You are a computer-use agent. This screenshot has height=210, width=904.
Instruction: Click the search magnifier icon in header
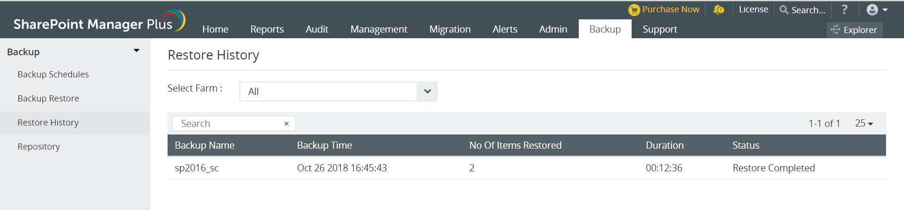point(784,10)
